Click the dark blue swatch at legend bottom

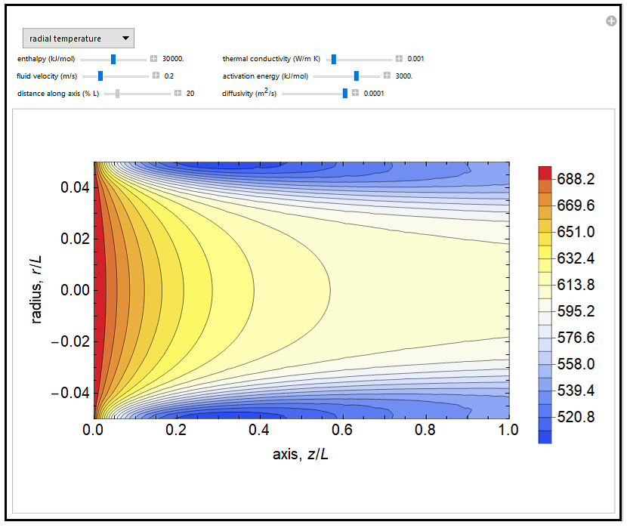pos(545,437)
